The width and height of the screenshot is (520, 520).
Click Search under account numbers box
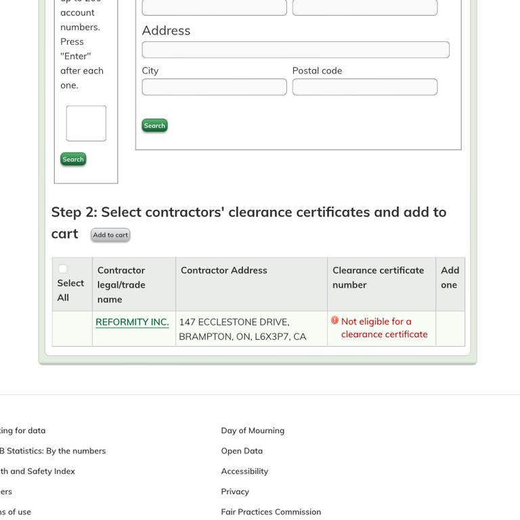[x=73, y=159]
